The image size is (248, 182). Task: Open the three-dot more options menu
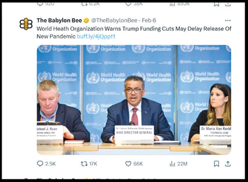(228, 21)
